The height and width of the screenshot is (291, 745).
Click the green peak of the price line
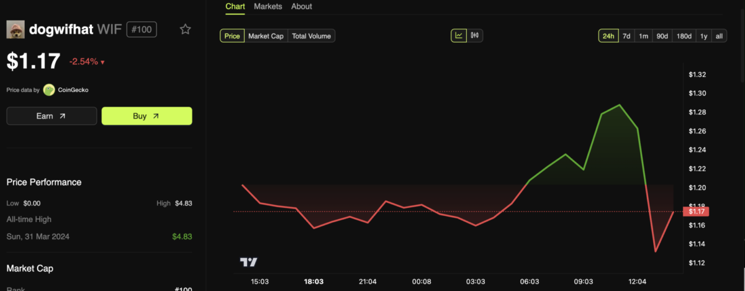click(620, 105)
